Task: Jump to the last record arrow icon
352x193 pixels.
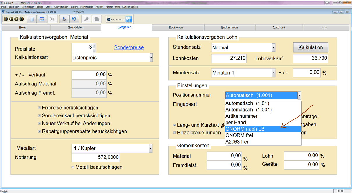Action: [x=21, y=19]
